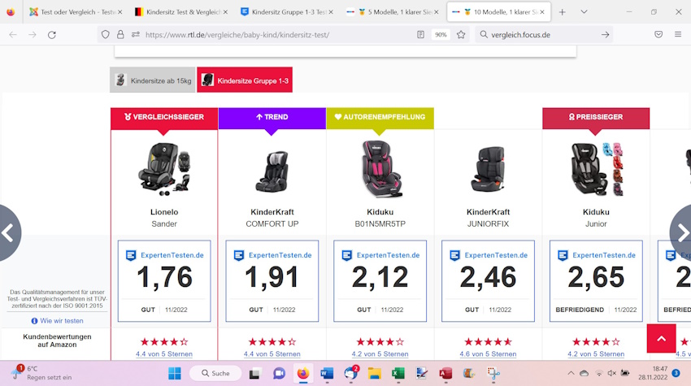The image size is (691, 386).
Task: Click the 2,12 ExpertenTesten score badge
Action: [x=380, y=281]
